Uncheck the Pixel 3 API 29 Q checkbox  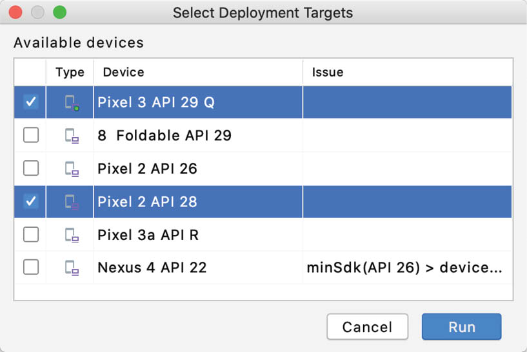30,102
